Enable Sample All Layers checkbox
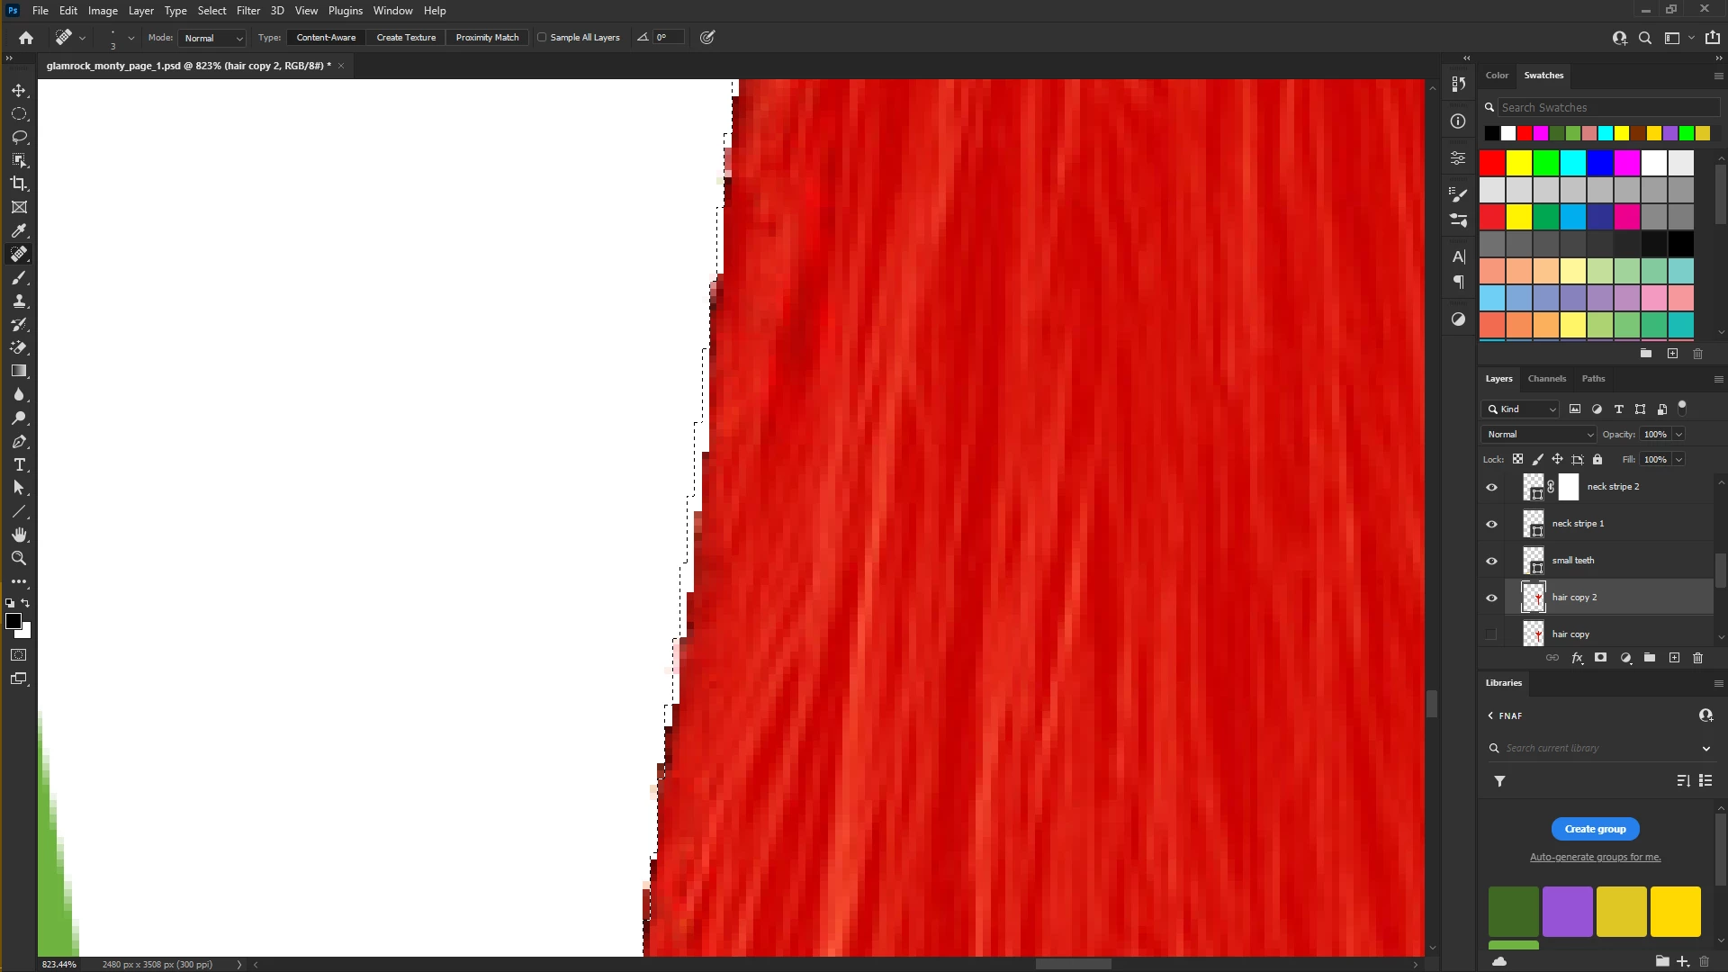 click(x=542, y=38)
